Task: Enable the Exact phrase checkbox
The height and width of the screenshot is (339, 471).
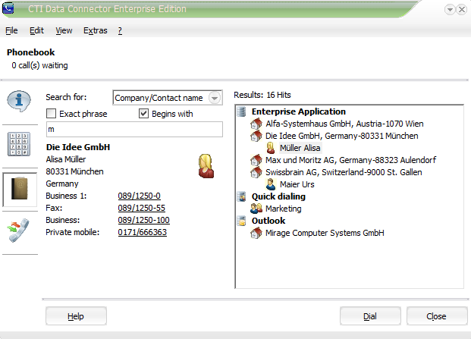Action: (52, 114)
